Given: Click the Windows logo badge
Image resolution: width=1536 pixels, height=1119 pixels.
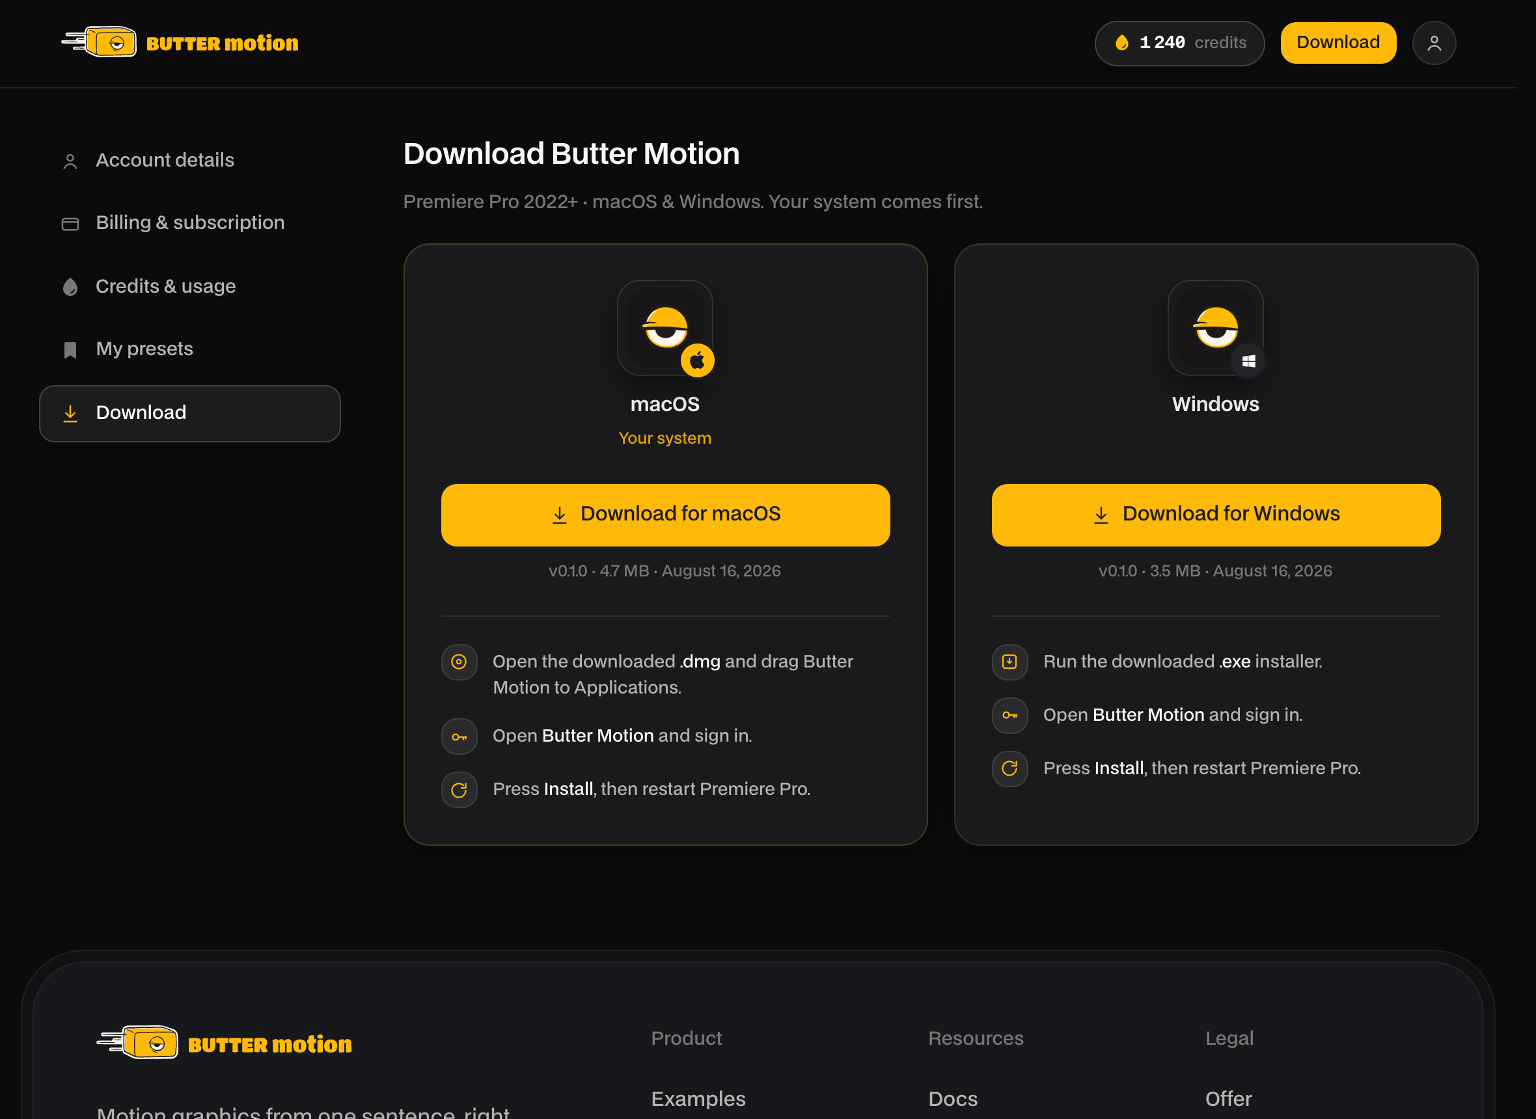Looking at the screenshot, I should coord(1248,360).
